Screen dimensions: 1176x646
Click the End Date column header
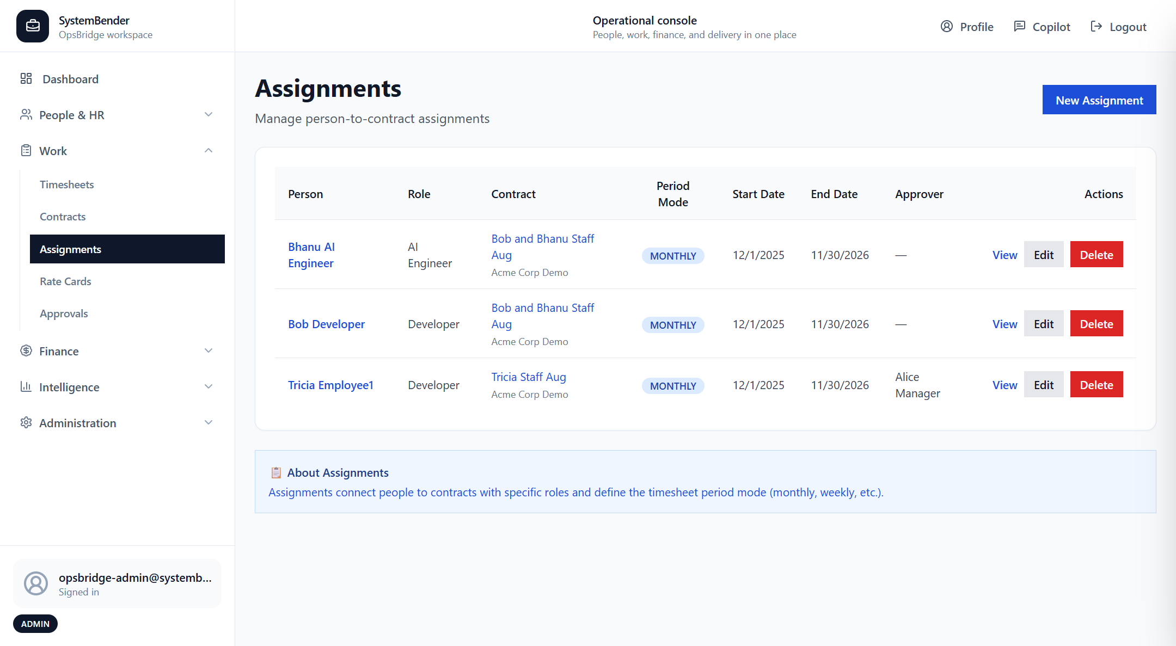834,194
